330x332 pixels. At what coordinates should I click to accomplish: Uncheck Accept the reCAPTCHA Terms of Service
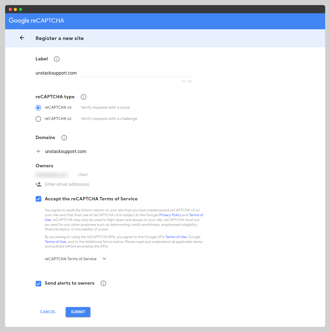38,199
